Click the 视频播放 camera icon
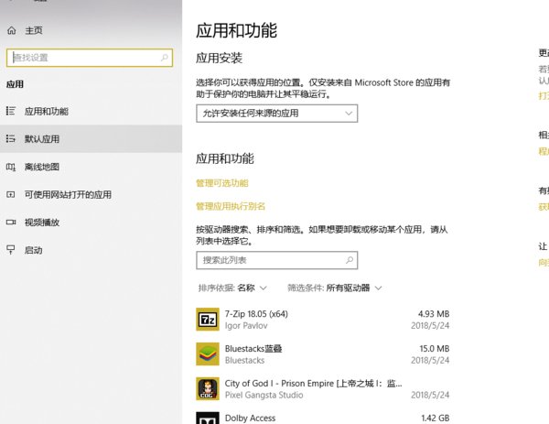Screen dimensions: 549x424 click(x=11, y=223)
